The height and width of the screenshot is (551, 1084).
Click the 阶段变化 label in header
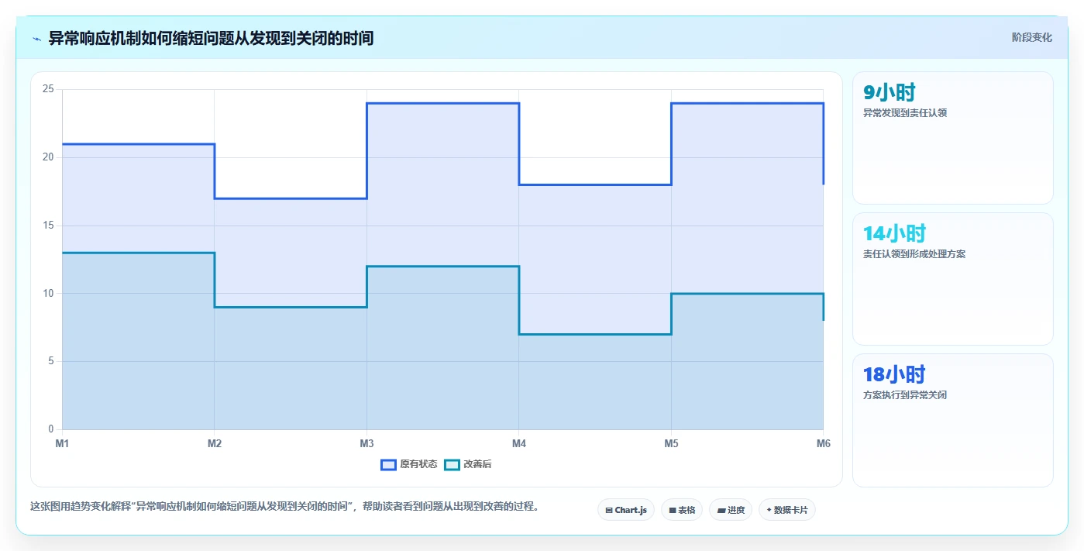[1032, 37]
